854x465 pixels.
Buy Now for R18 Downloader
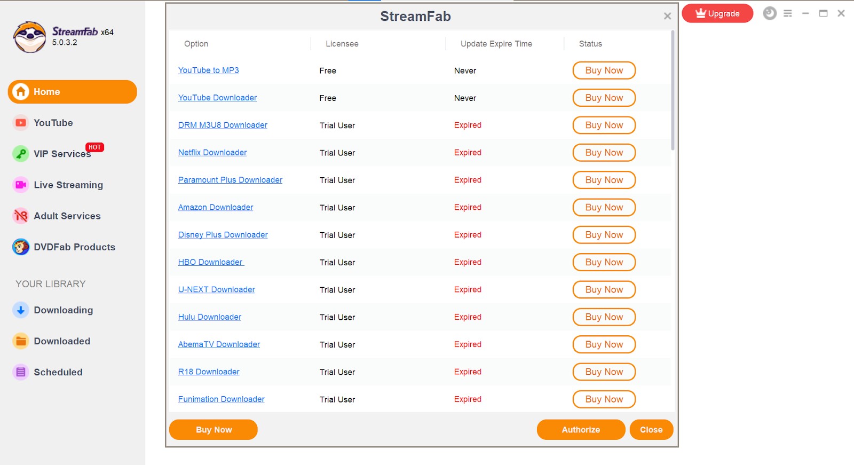point(604,372)
